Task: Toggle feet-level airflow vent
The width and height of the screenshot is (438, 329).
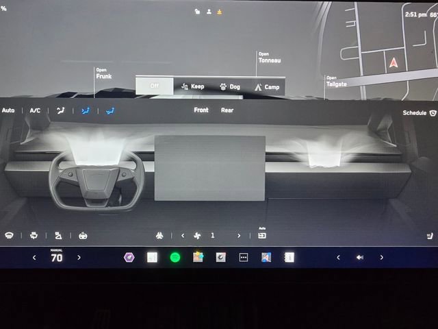Action: point(110,111)
